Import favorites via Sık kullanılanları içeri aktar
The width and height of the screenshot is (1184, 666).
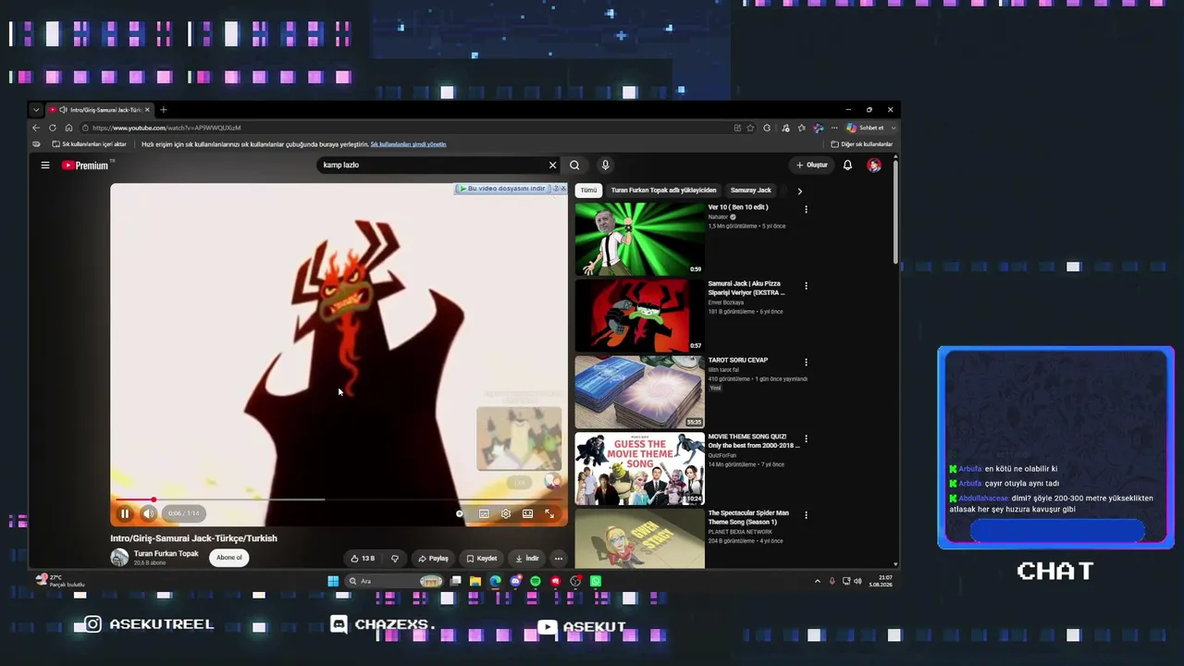pos(89,144)
